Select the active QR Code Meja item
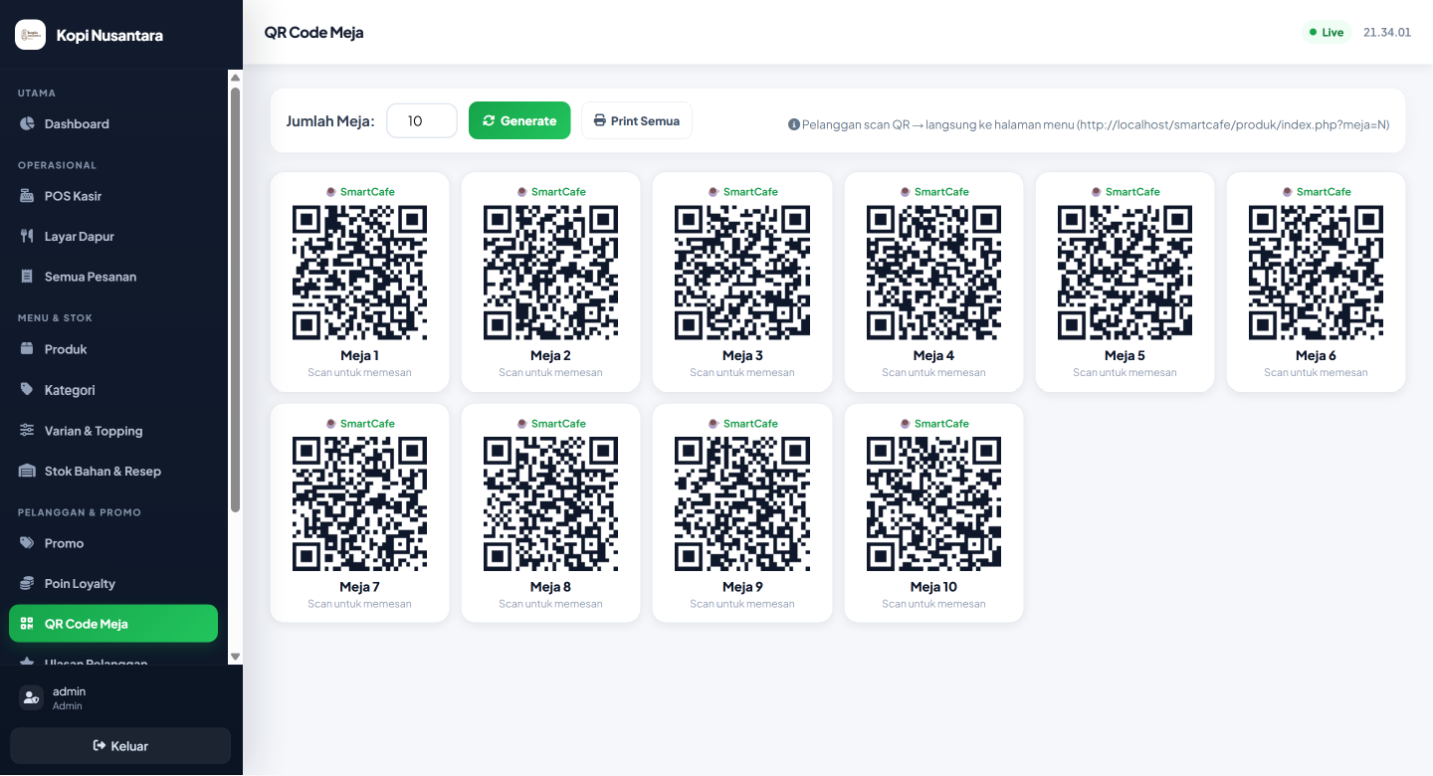The width and height of the screenshot is (1433, 776). (113, 624)
